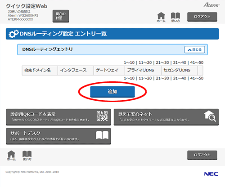
Task: Open サポートデスク banner
Action: [58, 136]
